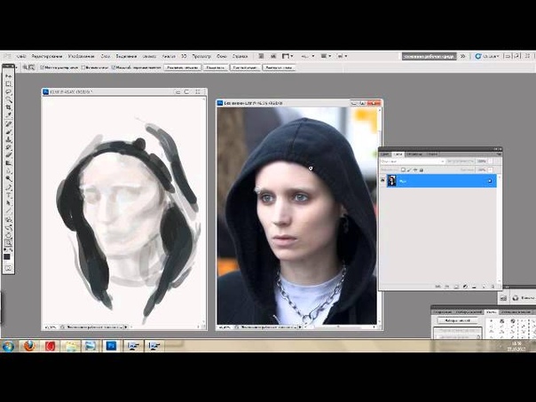Toggle Zoom All Windows checkbox
536x402 pixels.
pos(83,67)
